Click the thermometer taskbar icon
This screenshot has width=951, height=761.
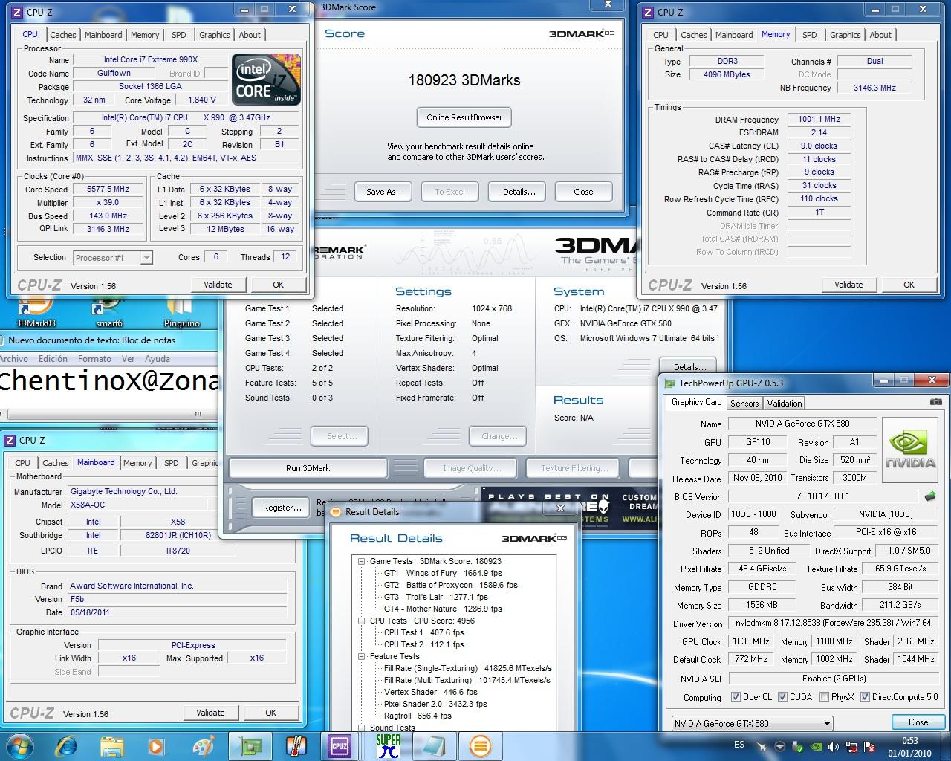point(295,745)
